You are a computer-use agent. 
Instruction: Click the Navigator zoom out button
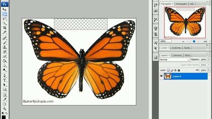(183, 41)
